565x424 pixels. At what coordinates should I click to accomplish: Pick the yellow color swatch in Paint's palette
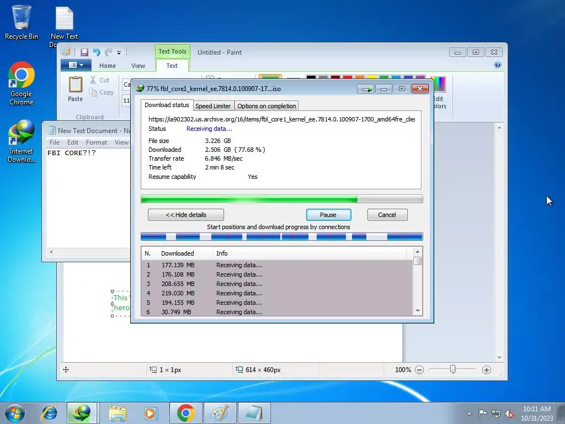pyautogui.click(x=372, y=77)
